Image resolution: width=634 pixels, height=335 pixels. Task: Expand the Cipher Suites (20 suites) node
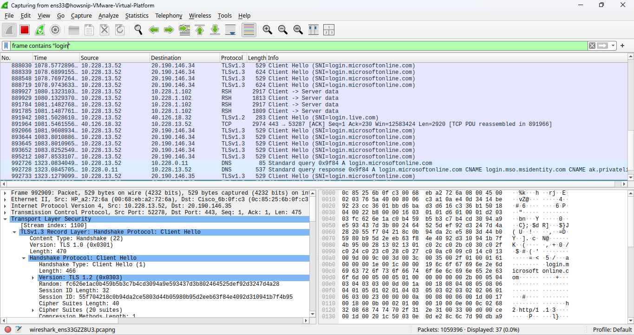(33, 310)
